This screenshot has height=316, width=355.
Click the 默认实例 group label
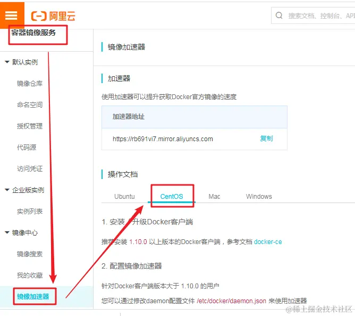25,62
